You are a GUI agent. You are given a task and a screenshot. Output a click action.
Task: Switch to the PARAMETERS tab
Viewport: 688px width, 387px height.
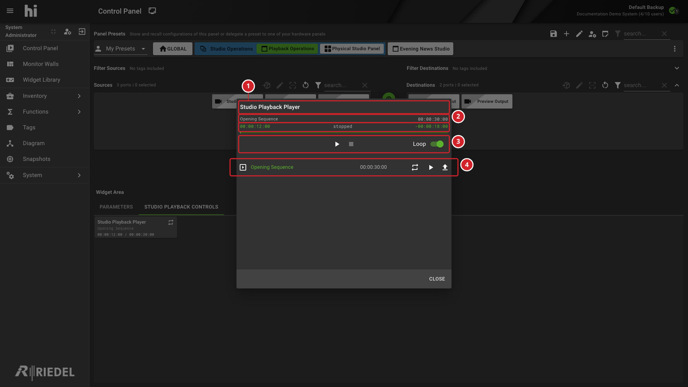click(116, 207)
